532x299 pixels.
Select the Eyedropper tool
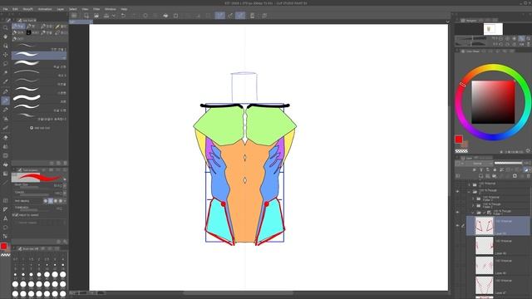[6, 81]
